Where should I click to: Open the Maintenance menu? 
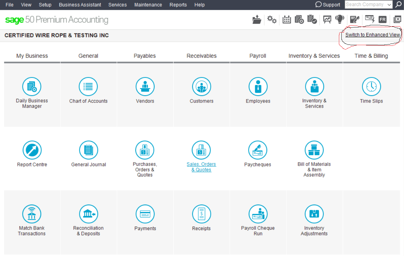148,5
